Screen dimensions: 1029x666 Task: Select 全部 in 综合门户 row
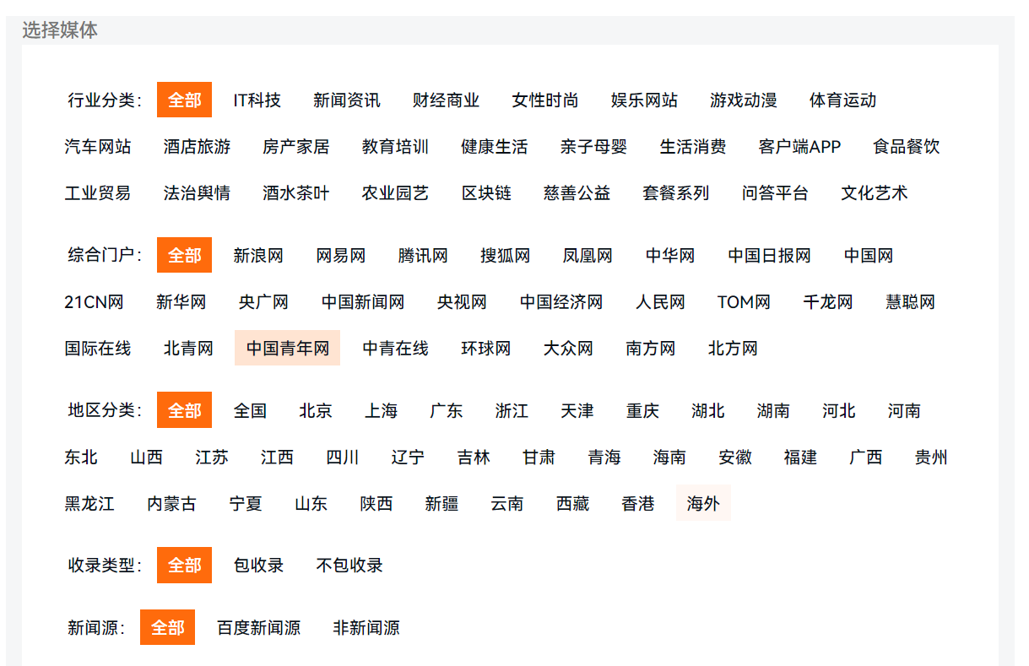click(x=184, y=255)
